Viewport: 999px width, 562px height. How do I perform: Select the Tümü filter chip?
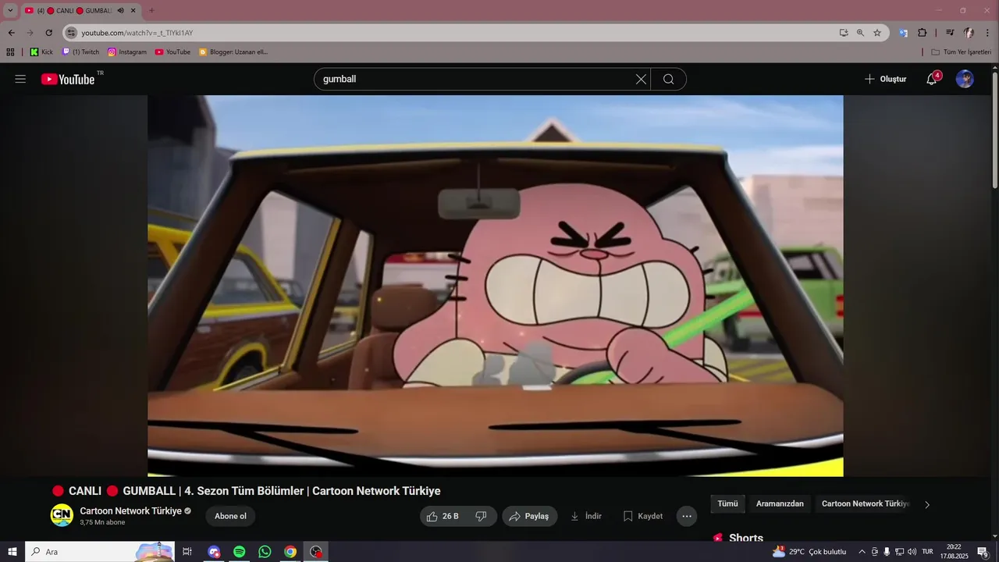tap(727, 504)
